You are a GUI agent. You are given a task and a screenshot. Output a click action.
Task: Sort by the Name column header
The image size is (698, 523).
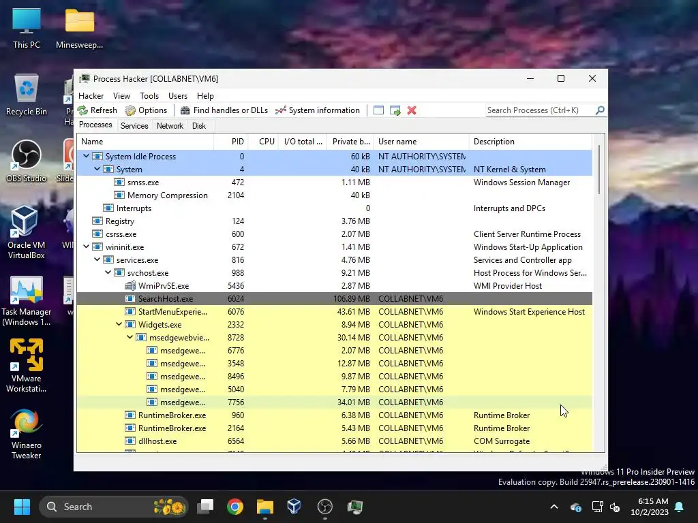tap(145, 142)
